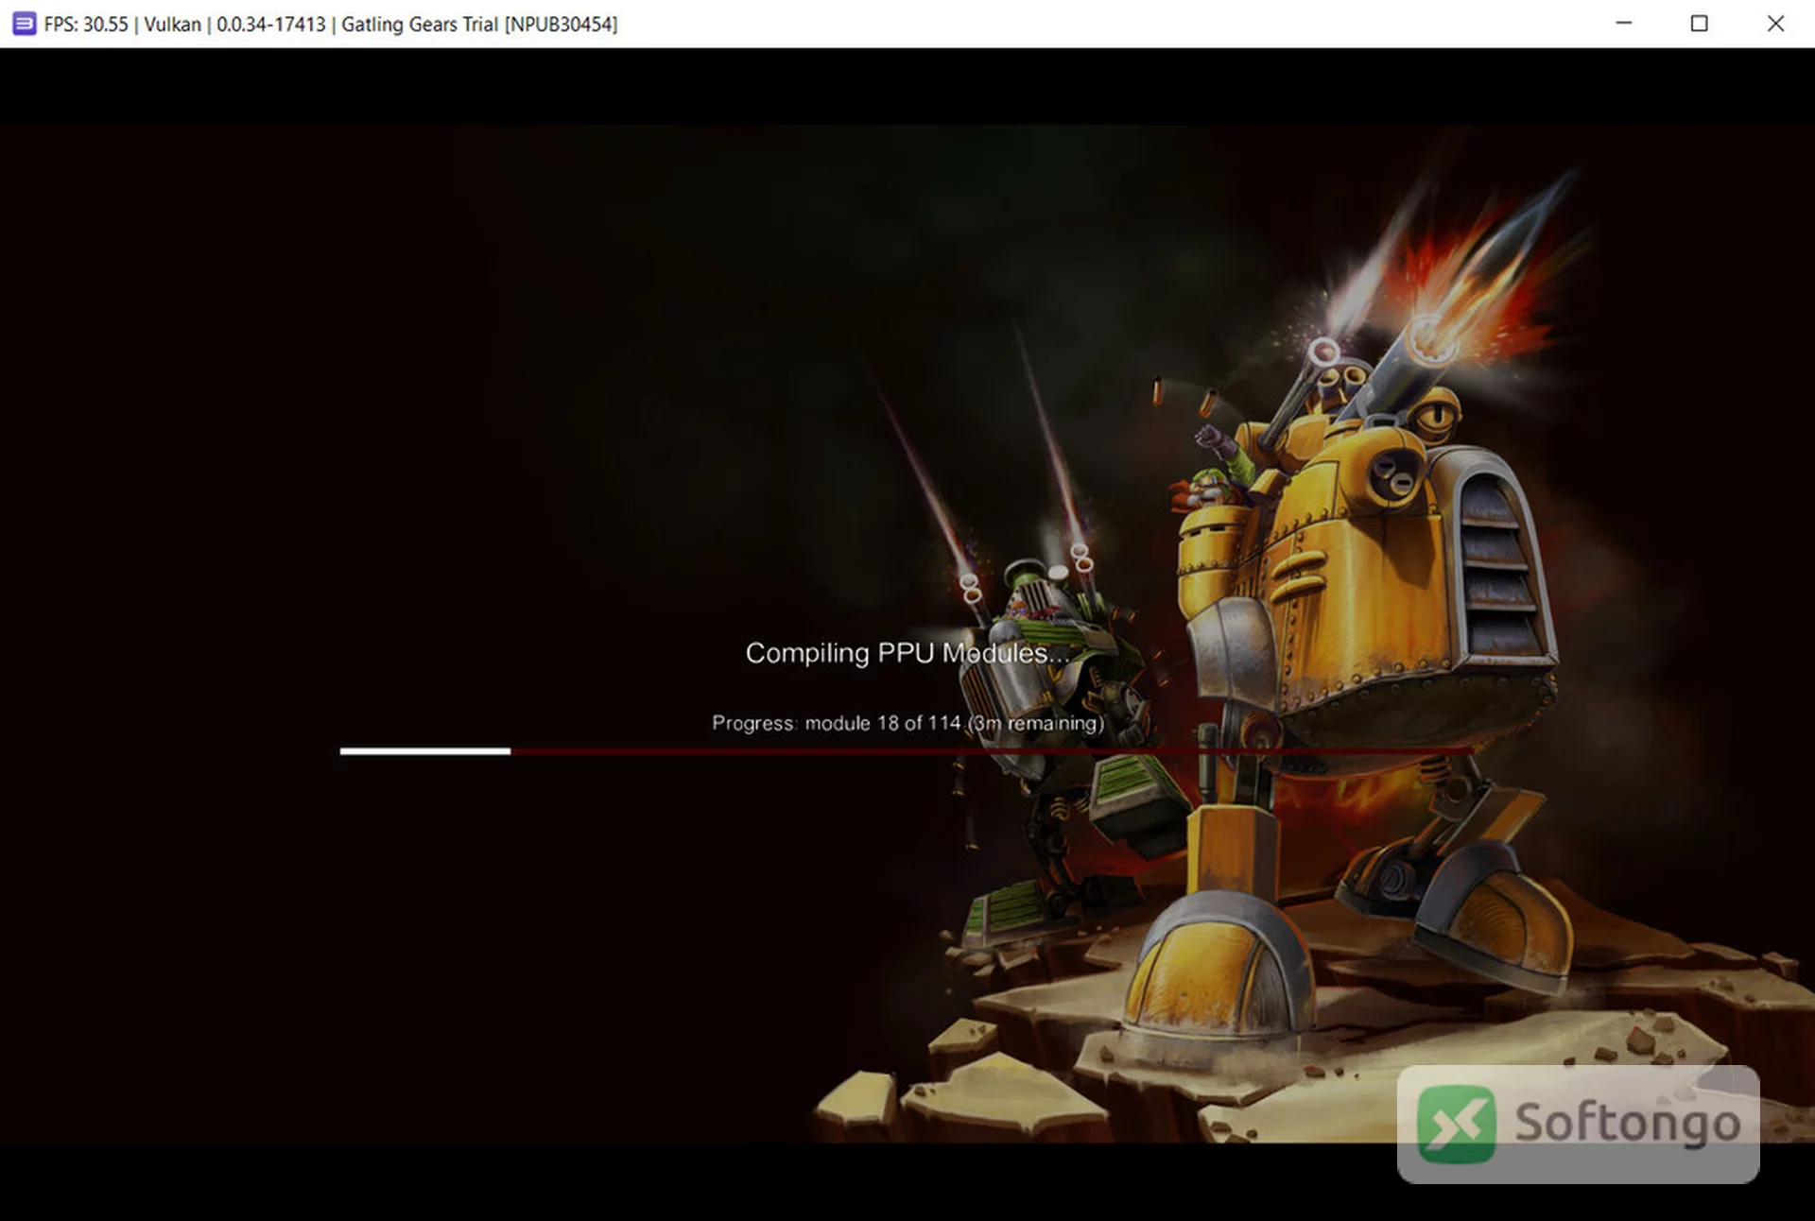This screenshot has height=1221, width=1815.
Task: Click the RPCS3 app icon in title bar
Action: coord(25,24)
